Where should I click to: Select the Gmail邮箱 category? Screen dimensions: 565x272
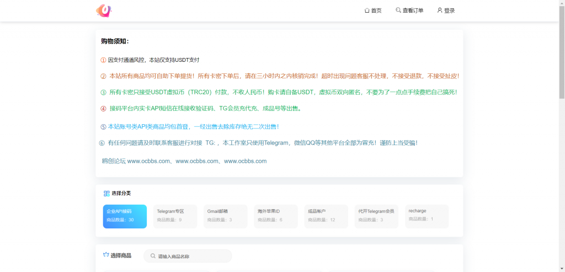point(226,216)
